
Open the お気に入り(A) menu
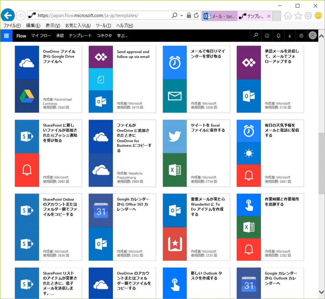78,26
